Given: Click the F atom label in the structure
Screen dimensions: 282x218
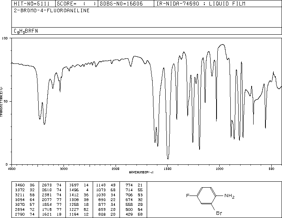Looking at the screenshot, I should [x=188, y=196].
